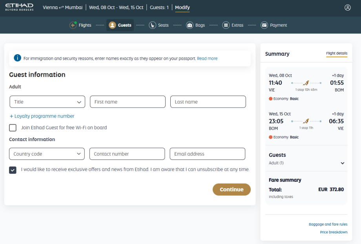361x244 pixels.
Task: Open the Title dropdown
Action: (x=47, y=102)
